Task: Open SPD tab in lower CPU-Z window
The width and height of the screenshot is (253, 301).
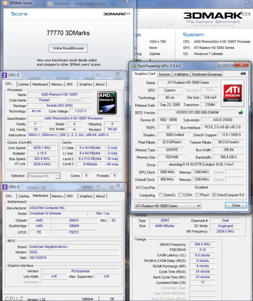Action: click(70, 196)
